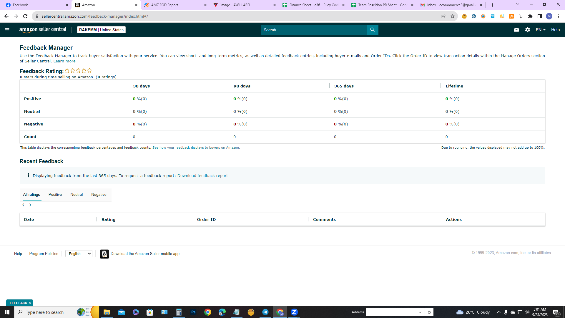Screen dimensions: 565x318
Task: Open the browser extensions puzzle icon
Action: point(530,16)
